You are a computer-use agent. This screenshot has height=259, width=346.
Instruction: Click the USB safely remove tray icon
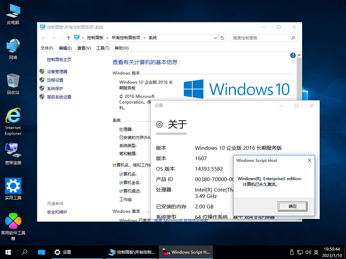click(x=292, y=252)
